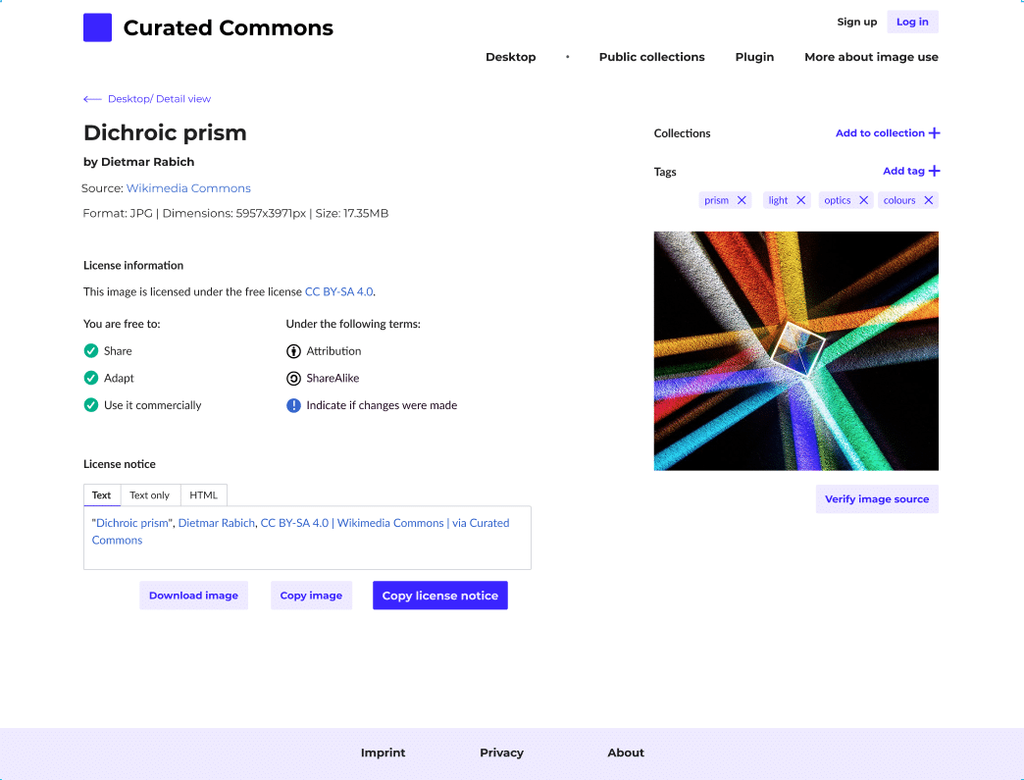Click the Verify image source button

877,499
